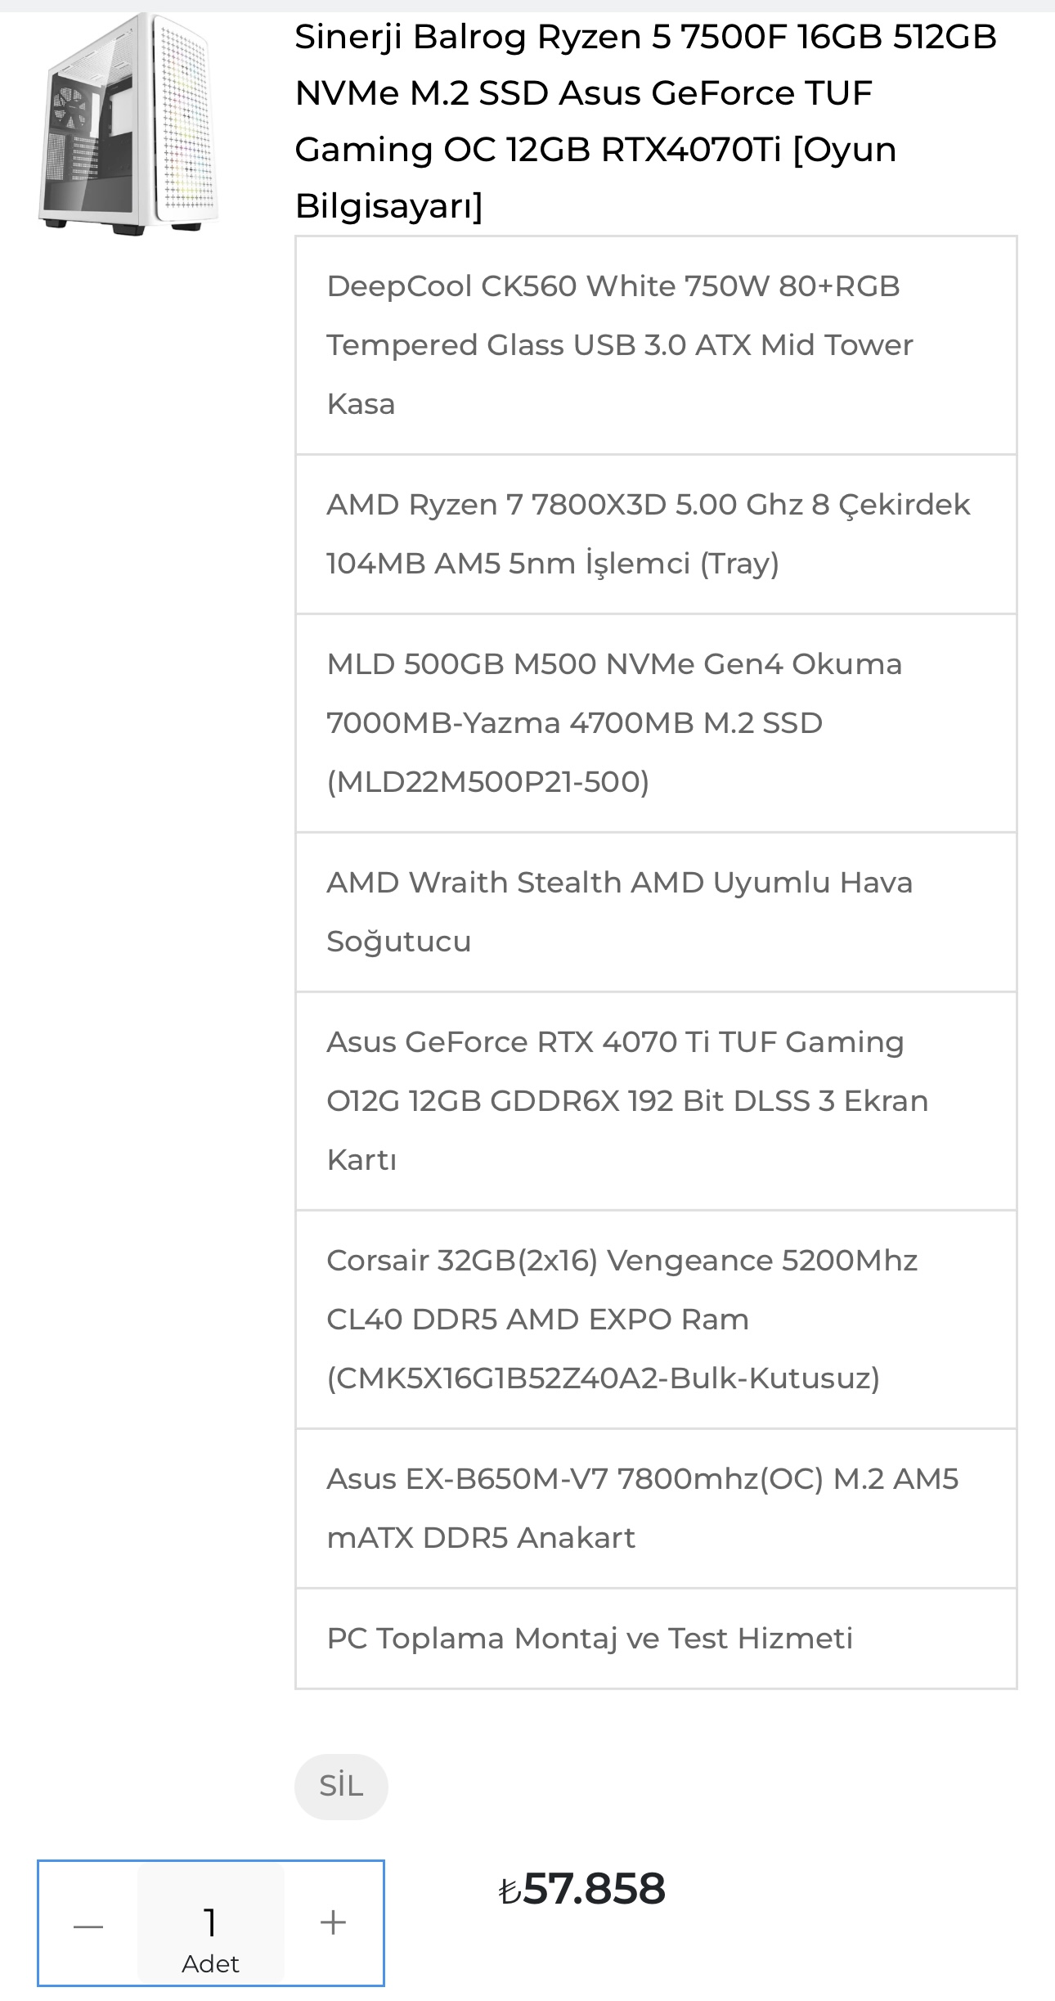Select the DeepCool CK560 White case row

tap(656, 345)
